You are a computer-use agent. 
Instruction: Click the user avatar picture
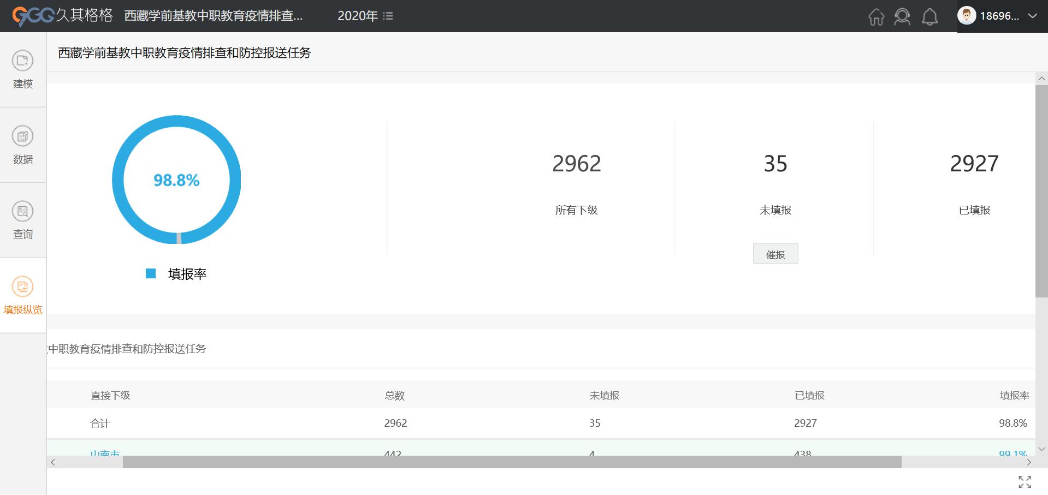click(967, 16)
